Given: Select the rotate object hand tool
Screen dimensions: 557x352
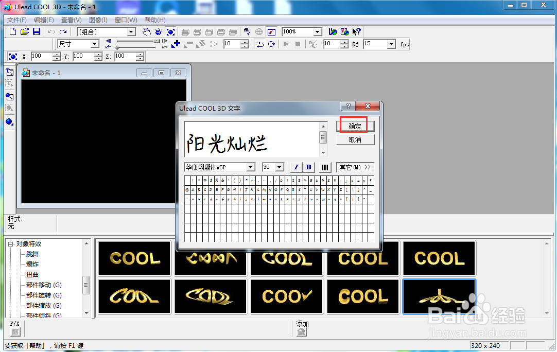Looking at the screenshot, I should (159, 32).
